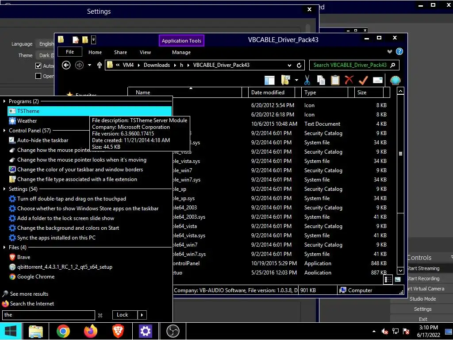Collapse the Programs (2) group
Viewport: 453px width, 340px height.
(x=4, y=101)
